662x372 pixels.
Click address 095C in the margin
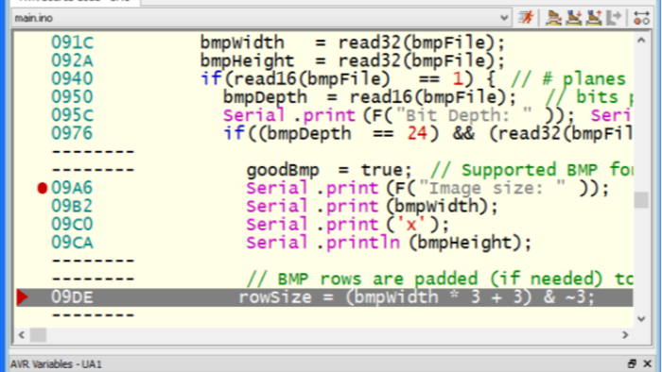point(72,115)
